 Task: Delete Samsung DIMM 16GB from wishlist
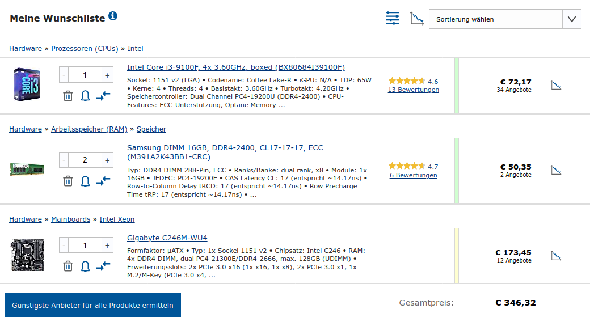tap(68, 181)
